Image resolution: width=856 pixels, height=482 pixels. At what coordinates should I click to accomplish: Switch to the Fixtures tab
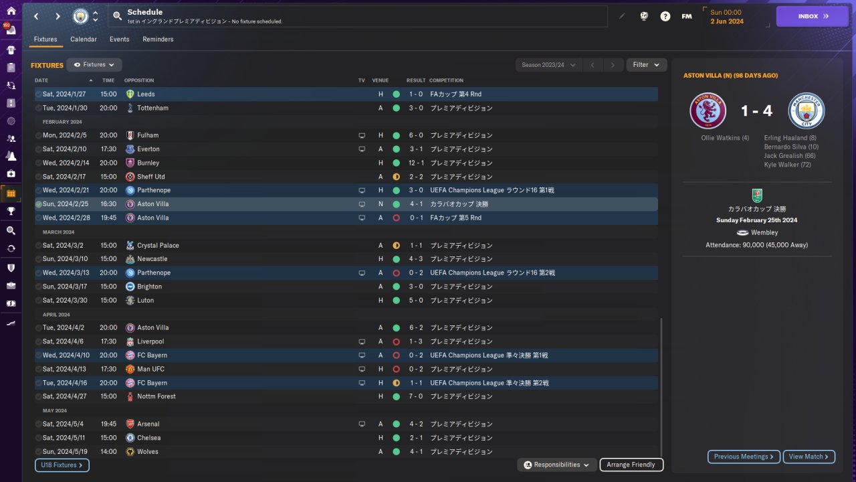pos(45,39)
